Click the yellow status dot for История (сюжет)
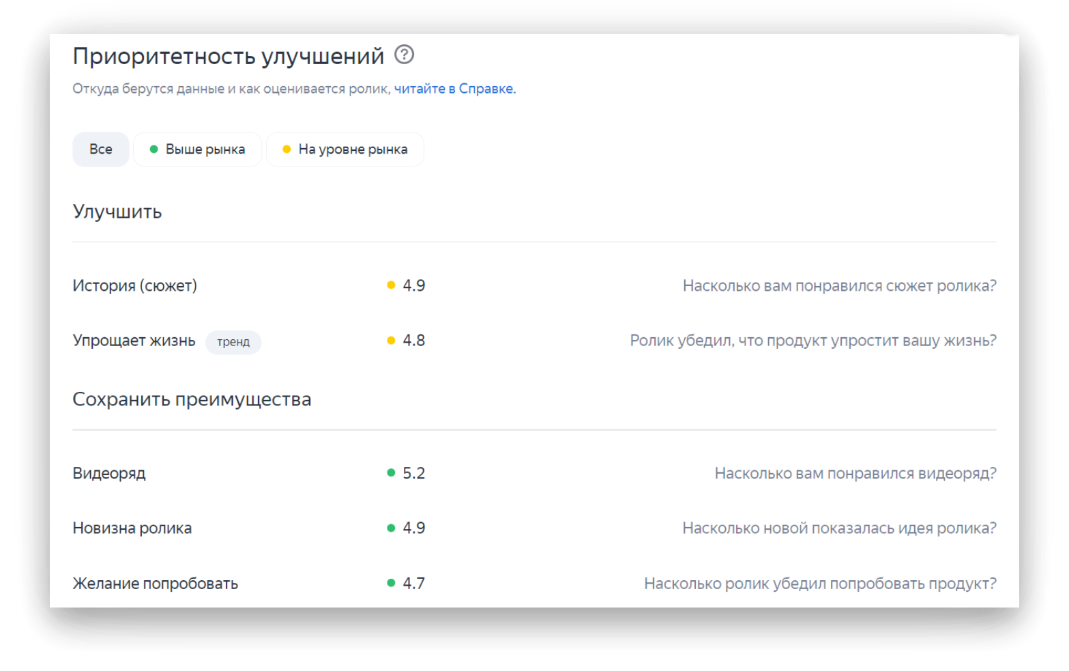 [x=390, y=285]
